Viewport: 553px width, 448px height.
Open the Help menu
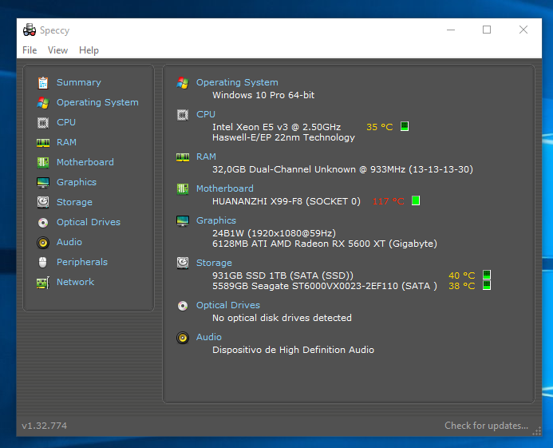click(x=89, y=50)
